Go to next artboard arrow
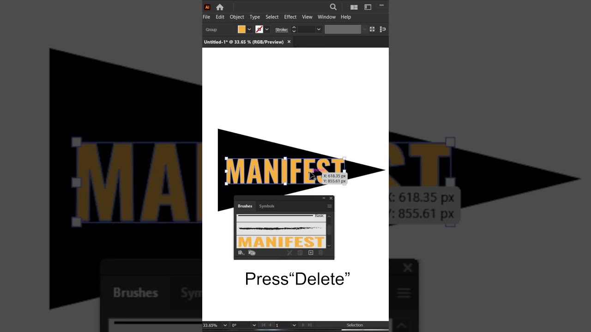 tap(303, 325)
